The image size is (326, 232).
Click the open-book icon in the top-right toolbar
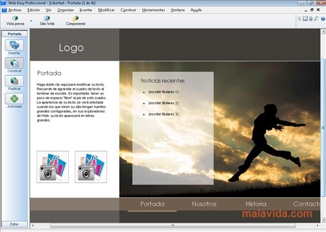(305, 18)
